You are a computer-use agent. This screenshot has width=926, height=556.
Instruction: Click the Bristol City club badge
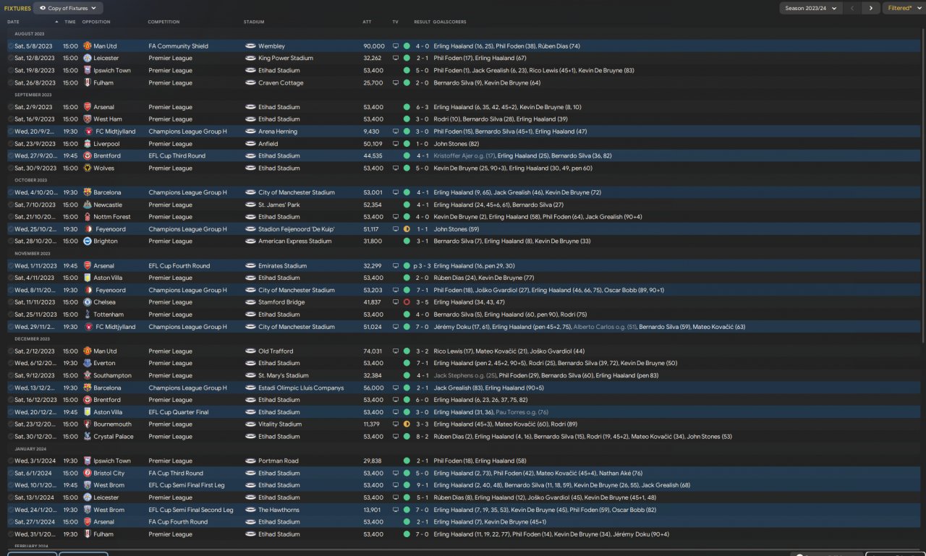pyautogui.click(x=88, y=474)
